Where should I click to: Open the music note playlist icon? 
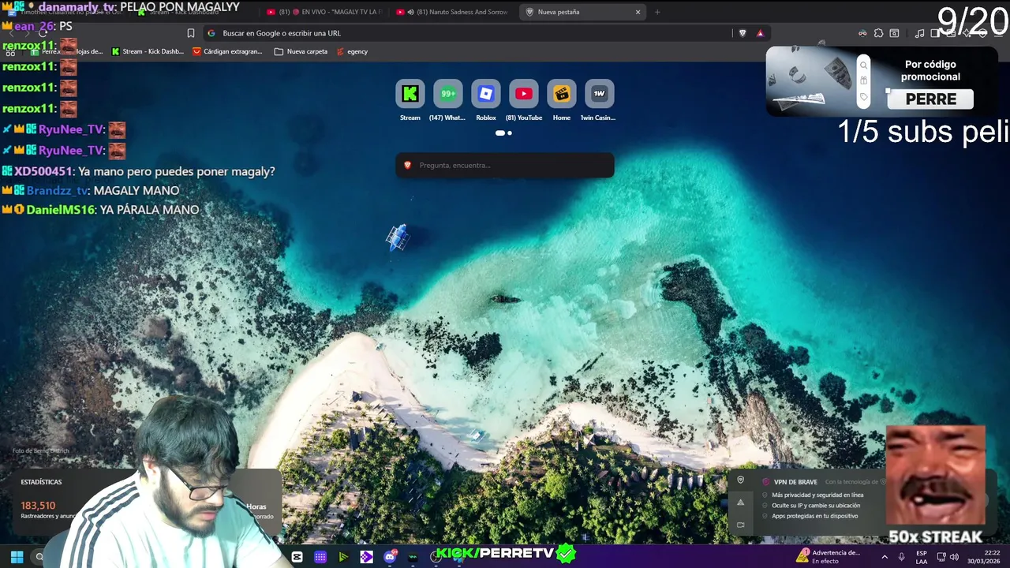[x=919, y=33]
